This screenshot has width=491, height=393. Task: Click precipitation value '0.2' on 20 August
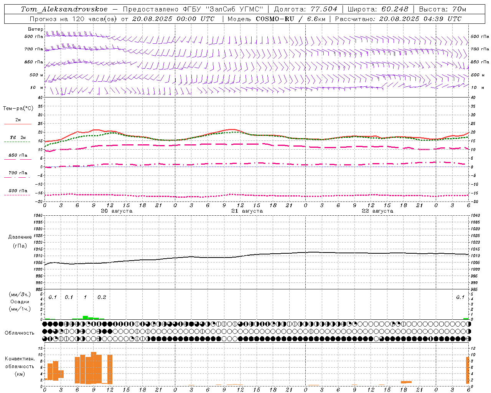(x=102, y=297)
